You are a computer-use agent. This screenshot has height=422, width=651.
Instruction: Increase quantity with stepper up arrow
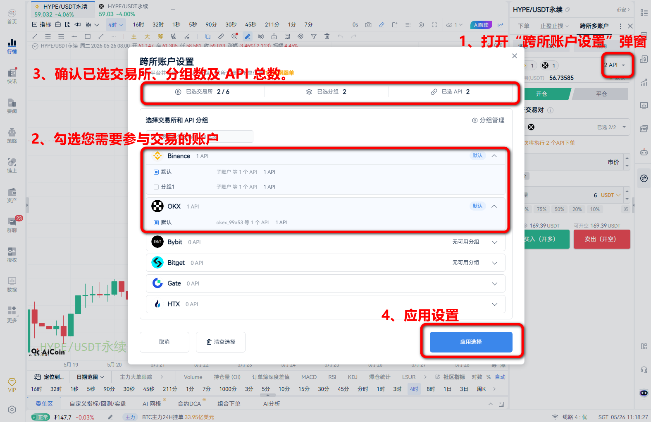coord(627,191)
